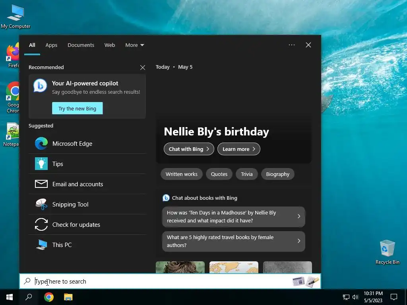The image size is (407, 305).
Task: Click Try the new Bing button
Action: pos(78,108)
